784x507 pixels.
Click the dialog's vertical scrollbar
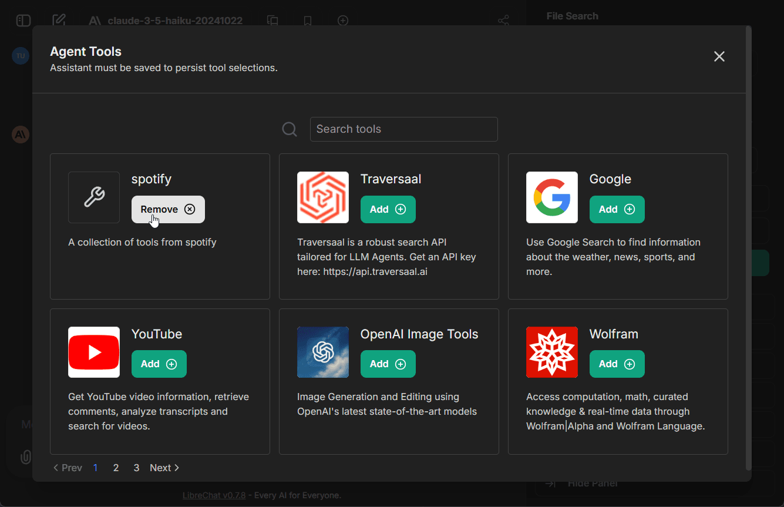(748, 247)
